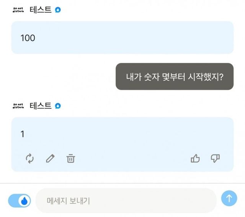
Task: Click the top 테스트 sender name
Action: pos(40,10)
